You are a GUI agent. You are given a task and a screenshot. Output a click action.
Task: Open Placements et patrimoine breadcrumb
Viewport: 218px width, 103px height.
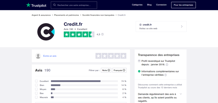(x=66, y=15)
